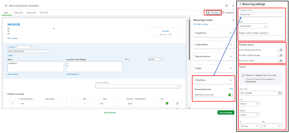Enable Automatically send emails toggle

pyautogui.click(x=280, y=50)
